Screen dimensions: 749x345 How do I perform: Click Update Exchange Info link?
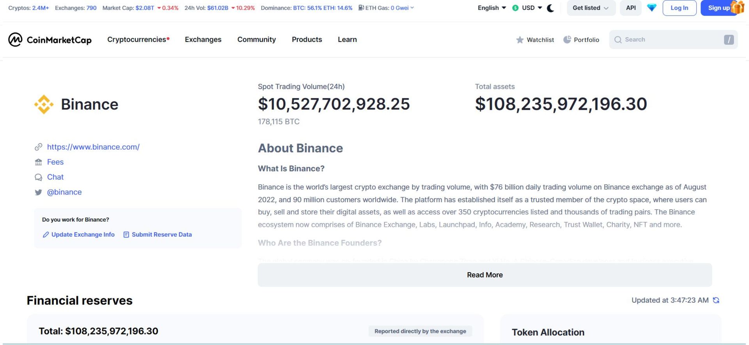point(83,235)
